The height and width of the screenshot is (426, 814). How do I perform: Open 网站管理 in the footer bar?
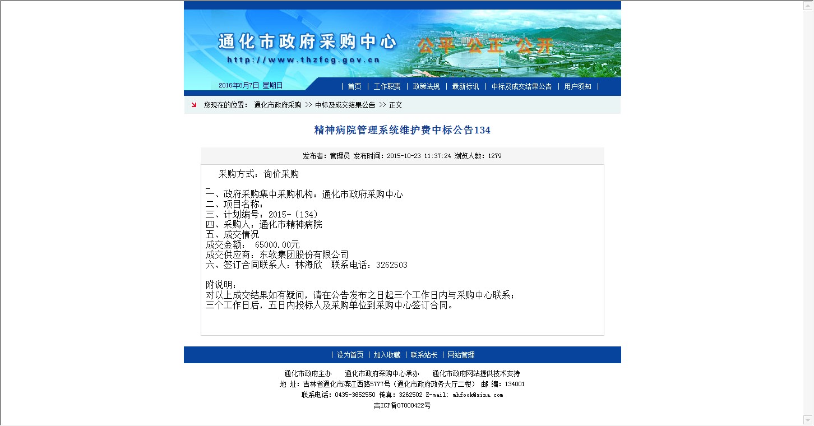(x=461, y=355)
